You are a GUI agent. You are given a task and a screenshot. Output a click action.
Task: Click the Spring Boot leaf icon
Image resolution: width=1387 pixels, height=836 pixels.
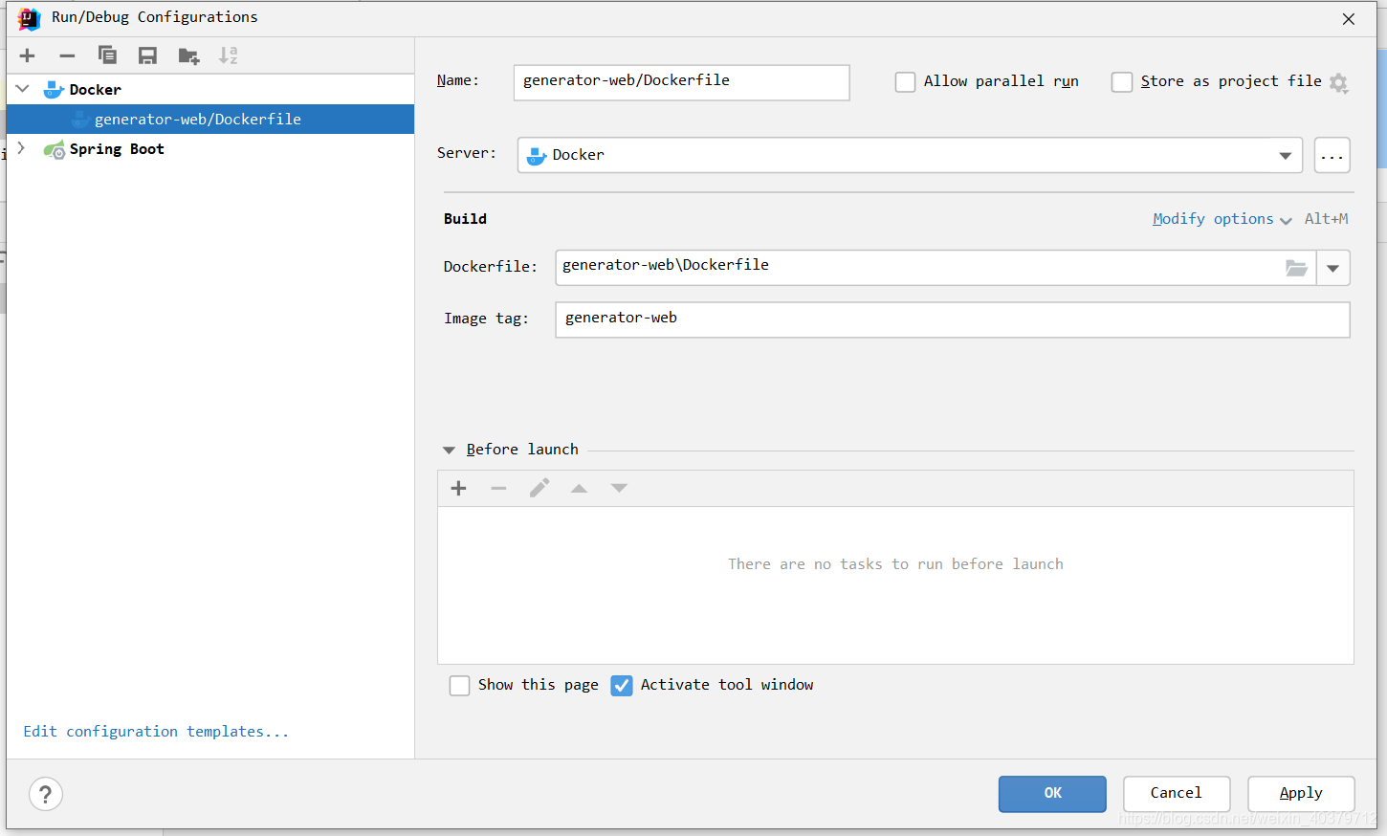[x=55, y=149]
